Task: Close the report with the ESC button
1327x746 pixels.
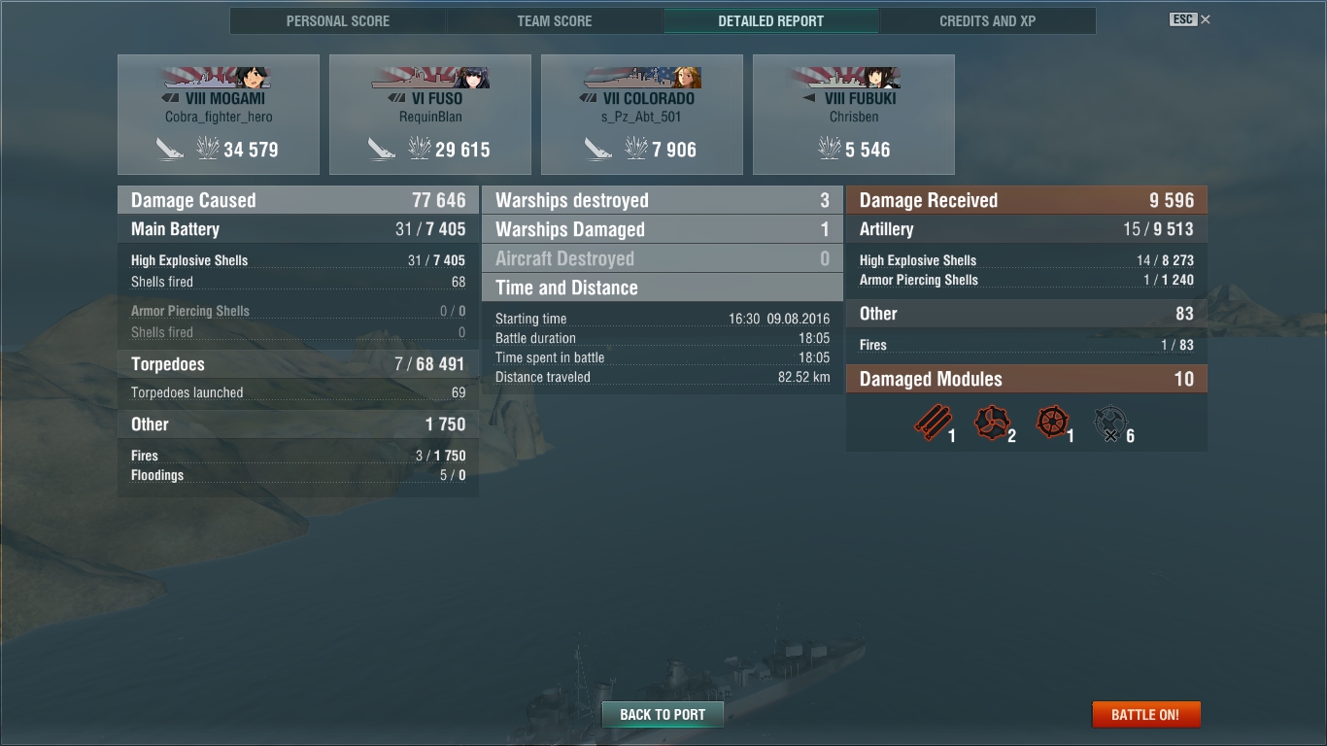Action: tap(1190, 19)
